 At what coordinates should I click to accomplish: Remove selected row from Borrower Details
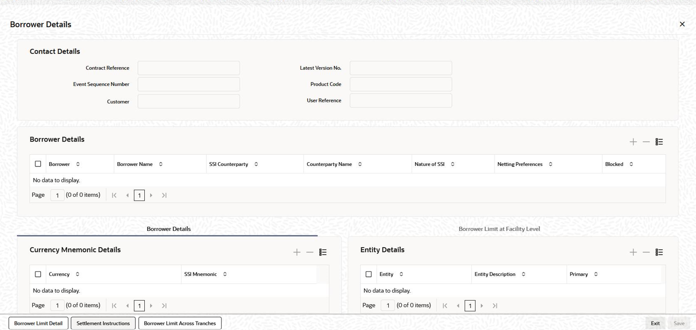point(646,142)
